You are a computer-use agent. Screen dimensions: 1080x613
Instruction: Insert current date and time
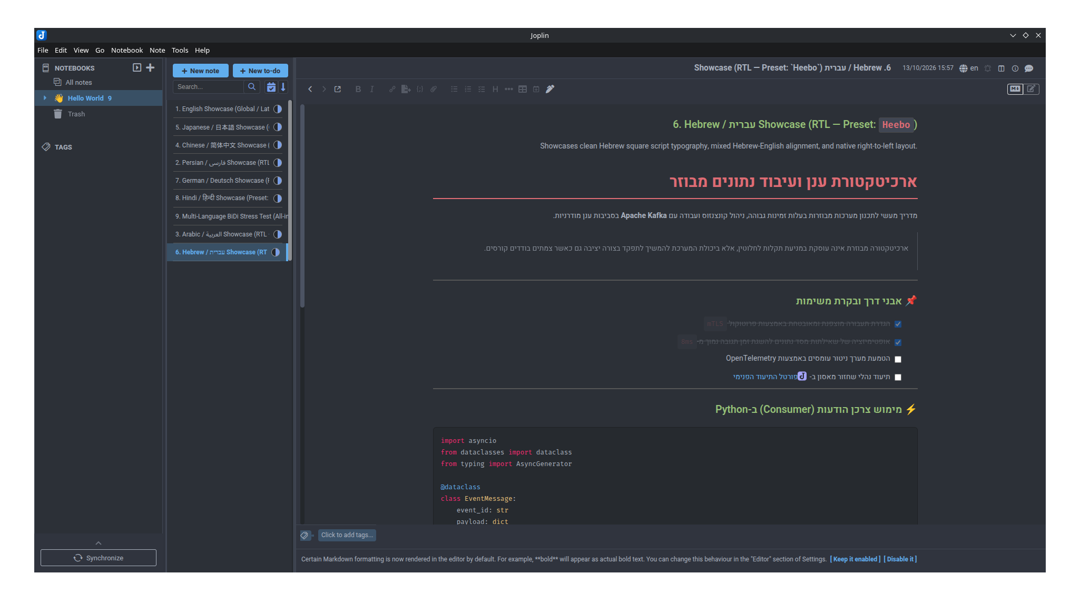(x=536, y=90)
